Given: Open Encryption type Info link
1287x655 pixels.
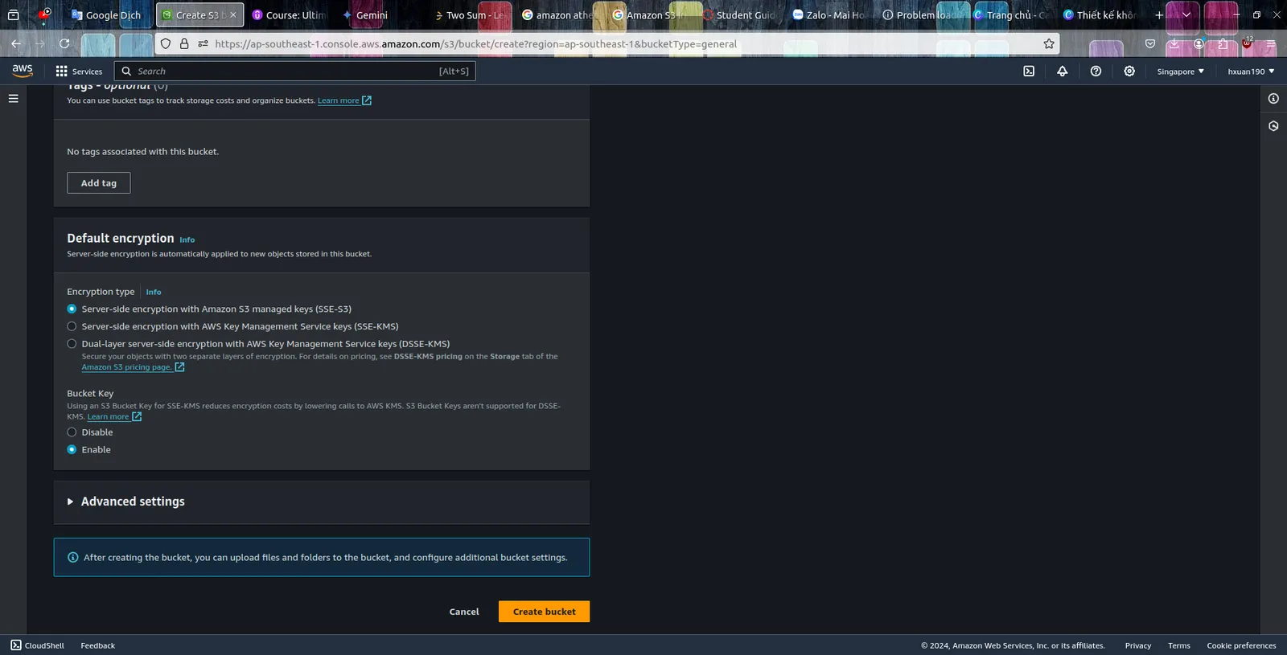Looking at the screenshot, I should (154, 292).
